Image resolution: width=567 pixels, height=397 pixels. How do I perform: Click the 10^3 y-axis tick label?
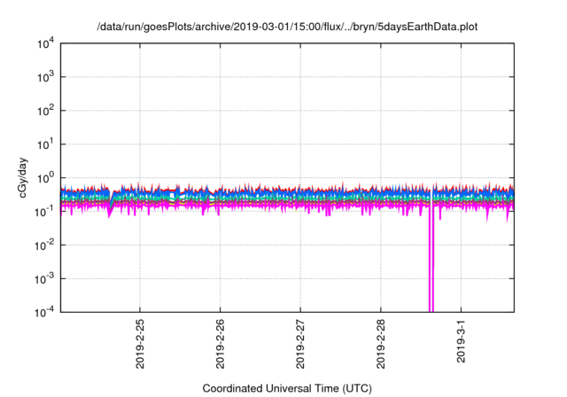click(45, 77)
